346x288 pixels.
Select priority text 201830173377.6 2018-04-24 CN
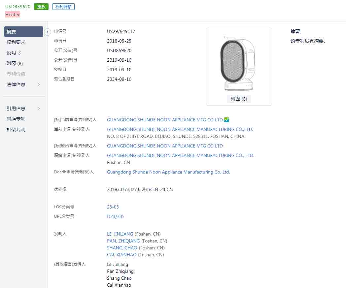(140, 189)
